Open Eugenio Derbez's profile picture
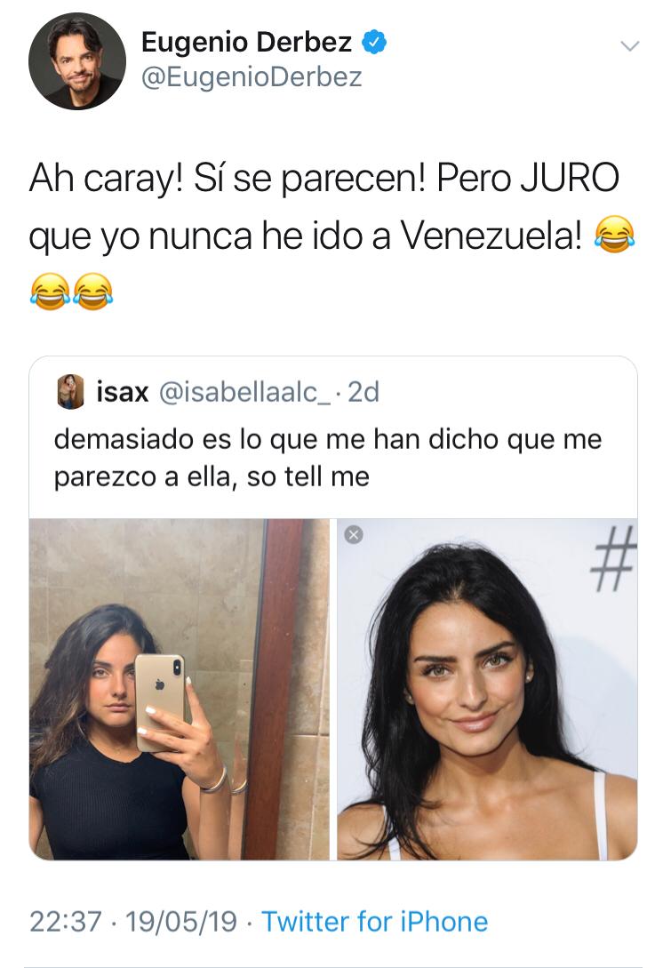This screenshot has width=663, height=968. (77, 61)
